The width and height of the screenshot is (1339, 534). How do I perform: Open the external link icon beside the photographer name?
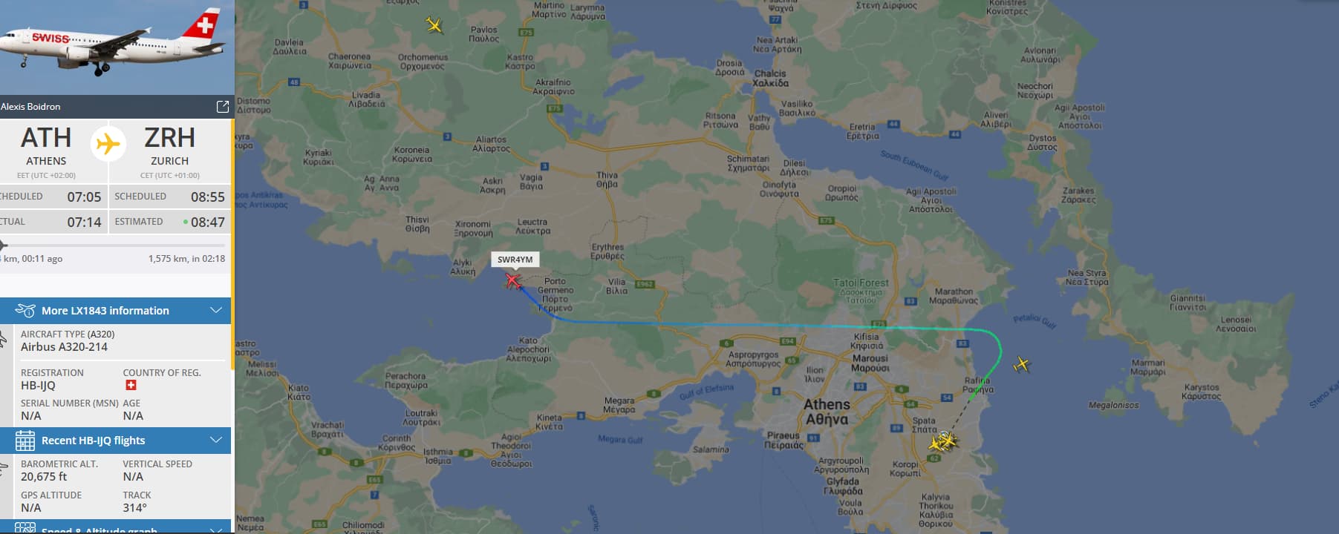222,107
